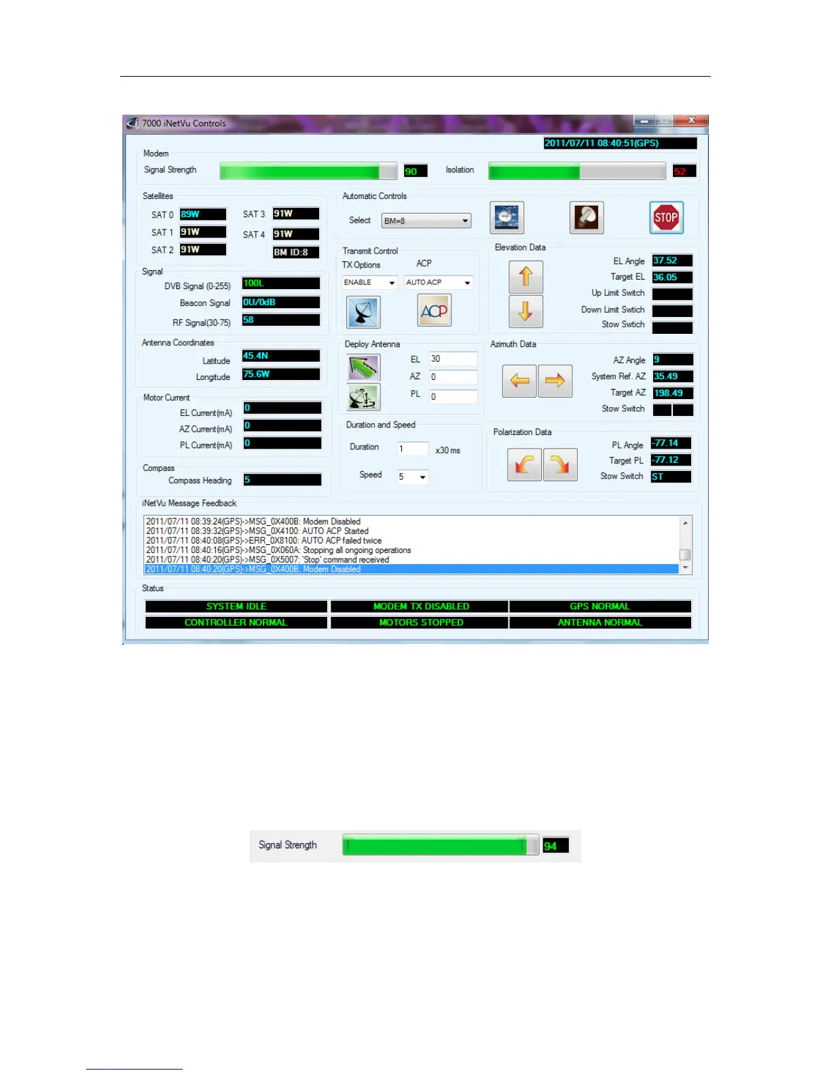Click the Signal Strength bar in Modem section
Screen dimensions: 831x1075
coord(308,170)
